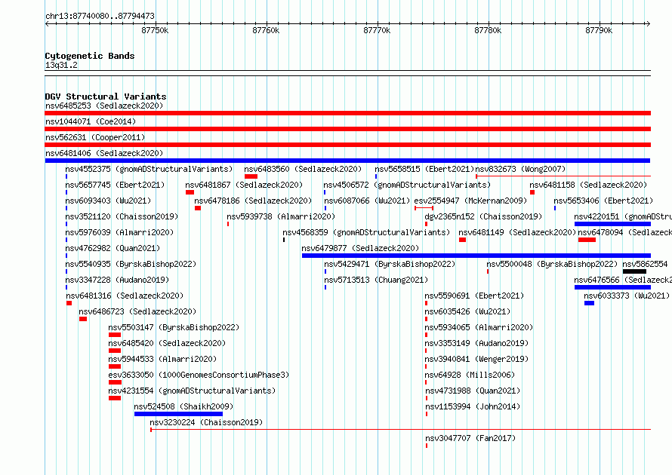Click nsv5503147 (ByrskaBishop2022)

click(x=174, y=327)
